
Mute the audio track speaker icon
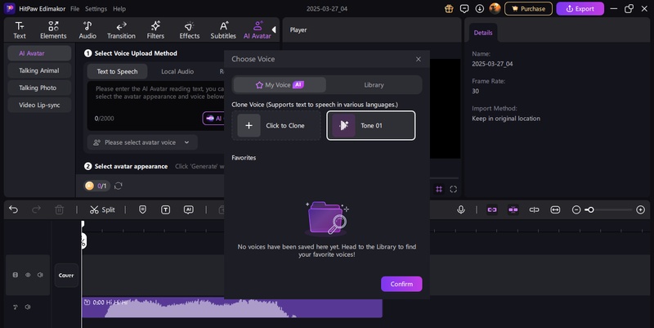pyautogui.click(x=27, y=308)
